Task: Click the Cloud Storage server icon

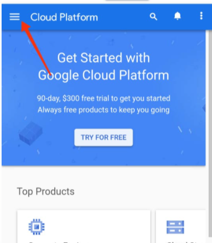Action: 175,227
